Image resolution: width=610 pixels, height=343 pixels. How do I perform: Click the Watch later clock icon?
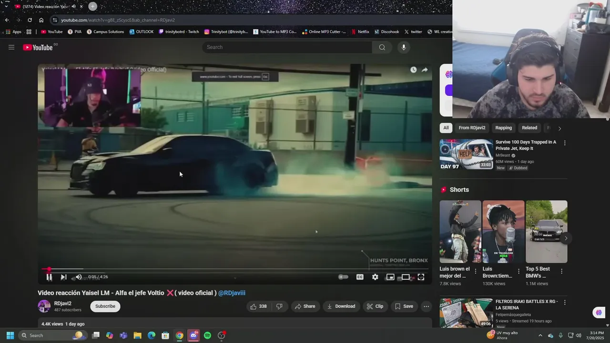tap(413, 70)
